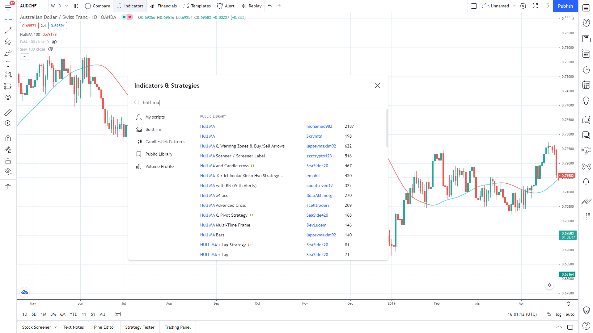Open the watchlist panel icon

[586, 8]
